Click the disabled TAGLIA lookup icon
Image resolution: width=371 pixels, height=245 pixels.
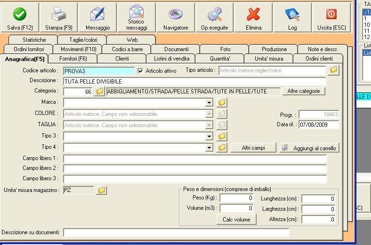[x=222, y=125]
